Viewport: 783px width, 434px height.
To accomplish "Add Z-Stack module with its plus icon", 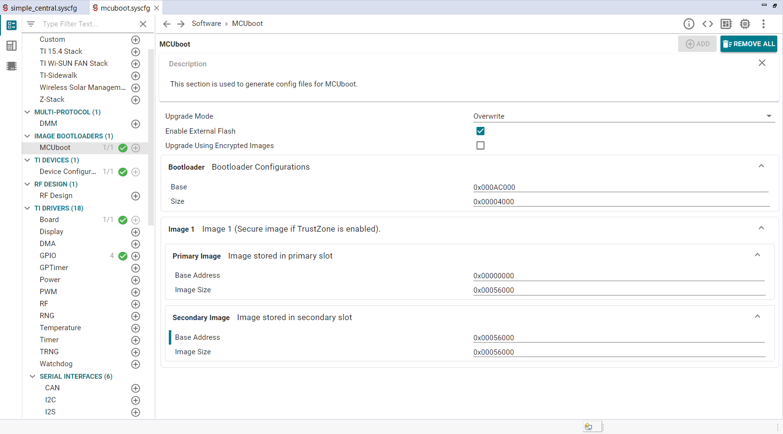I will pyautogui.click(x=136, y=100).
